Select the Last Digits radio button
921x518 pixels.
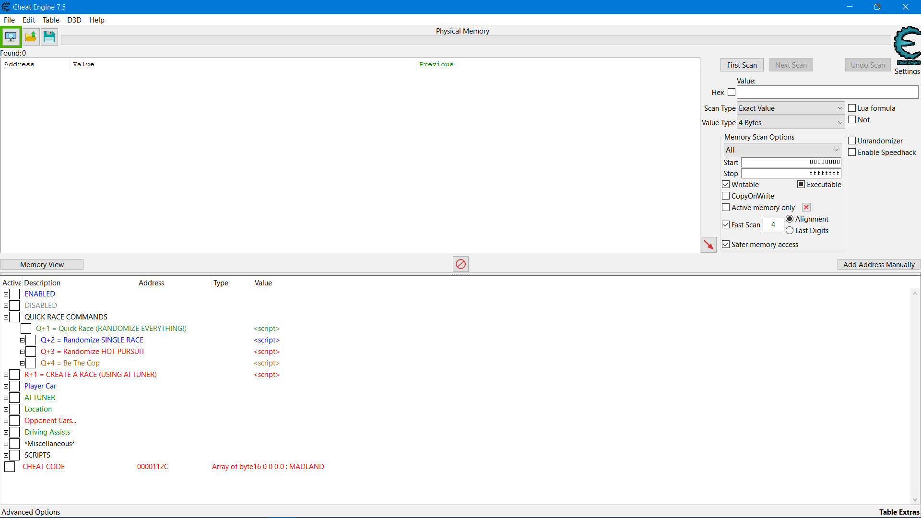tap(790, 230)
